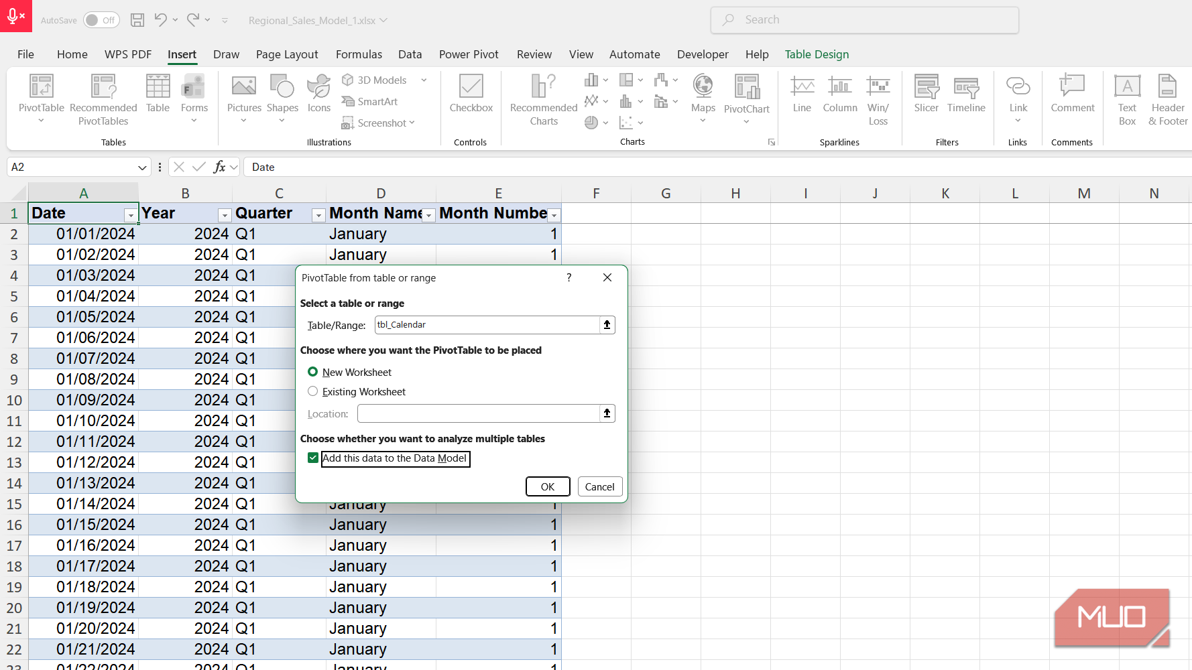Insert a Slicer filter
Screen dimensions: 1192x670
coord(927,94)
